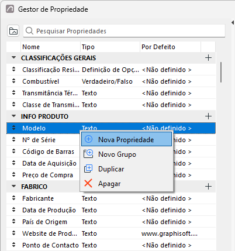Select the Classe de Transmi... property
The height and width of the screenshot is (251, 235).
pyautogui.click(x=51, y=105)
